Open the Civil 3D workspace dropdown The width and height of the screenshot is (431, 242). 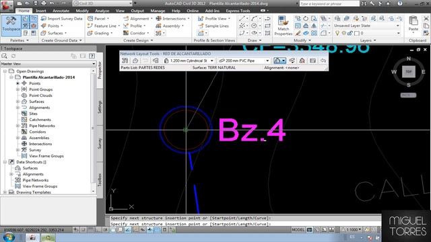pyautogui.click(x=102, y=3)
